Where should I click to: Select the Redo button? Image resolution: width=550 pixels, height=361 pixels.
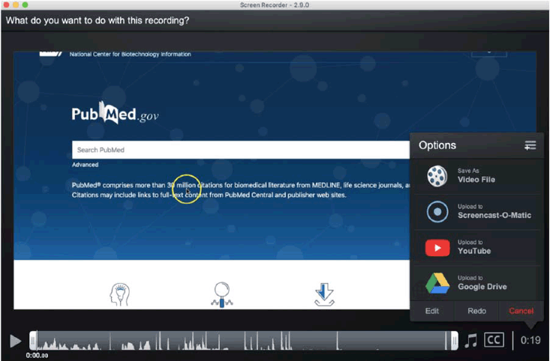point(476,311)
